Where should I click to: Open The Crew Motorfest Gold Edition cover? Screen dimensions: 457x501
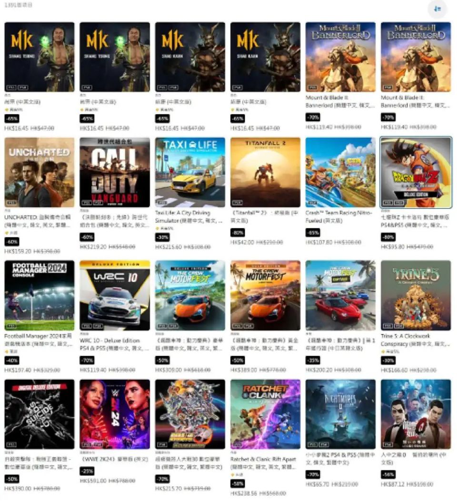coord(265,295)
